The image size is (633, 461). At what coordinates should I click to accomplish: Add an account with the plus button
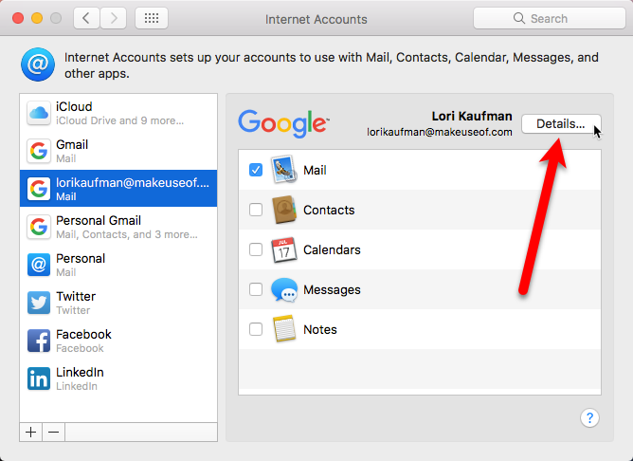(x=30, y=432)
